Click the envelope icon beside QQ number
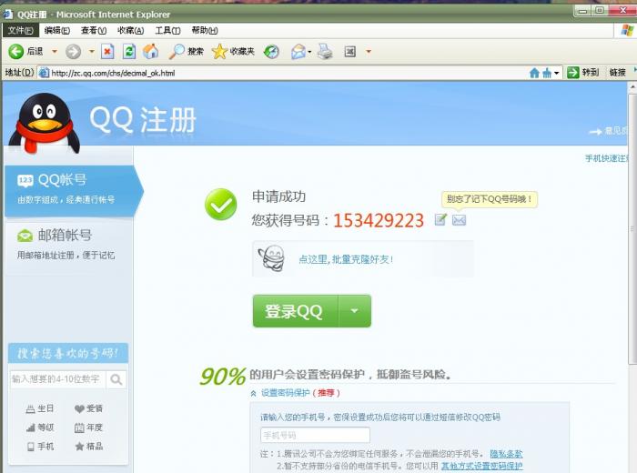637x473 pixels. pyautogui.click(x=459, y=220)
